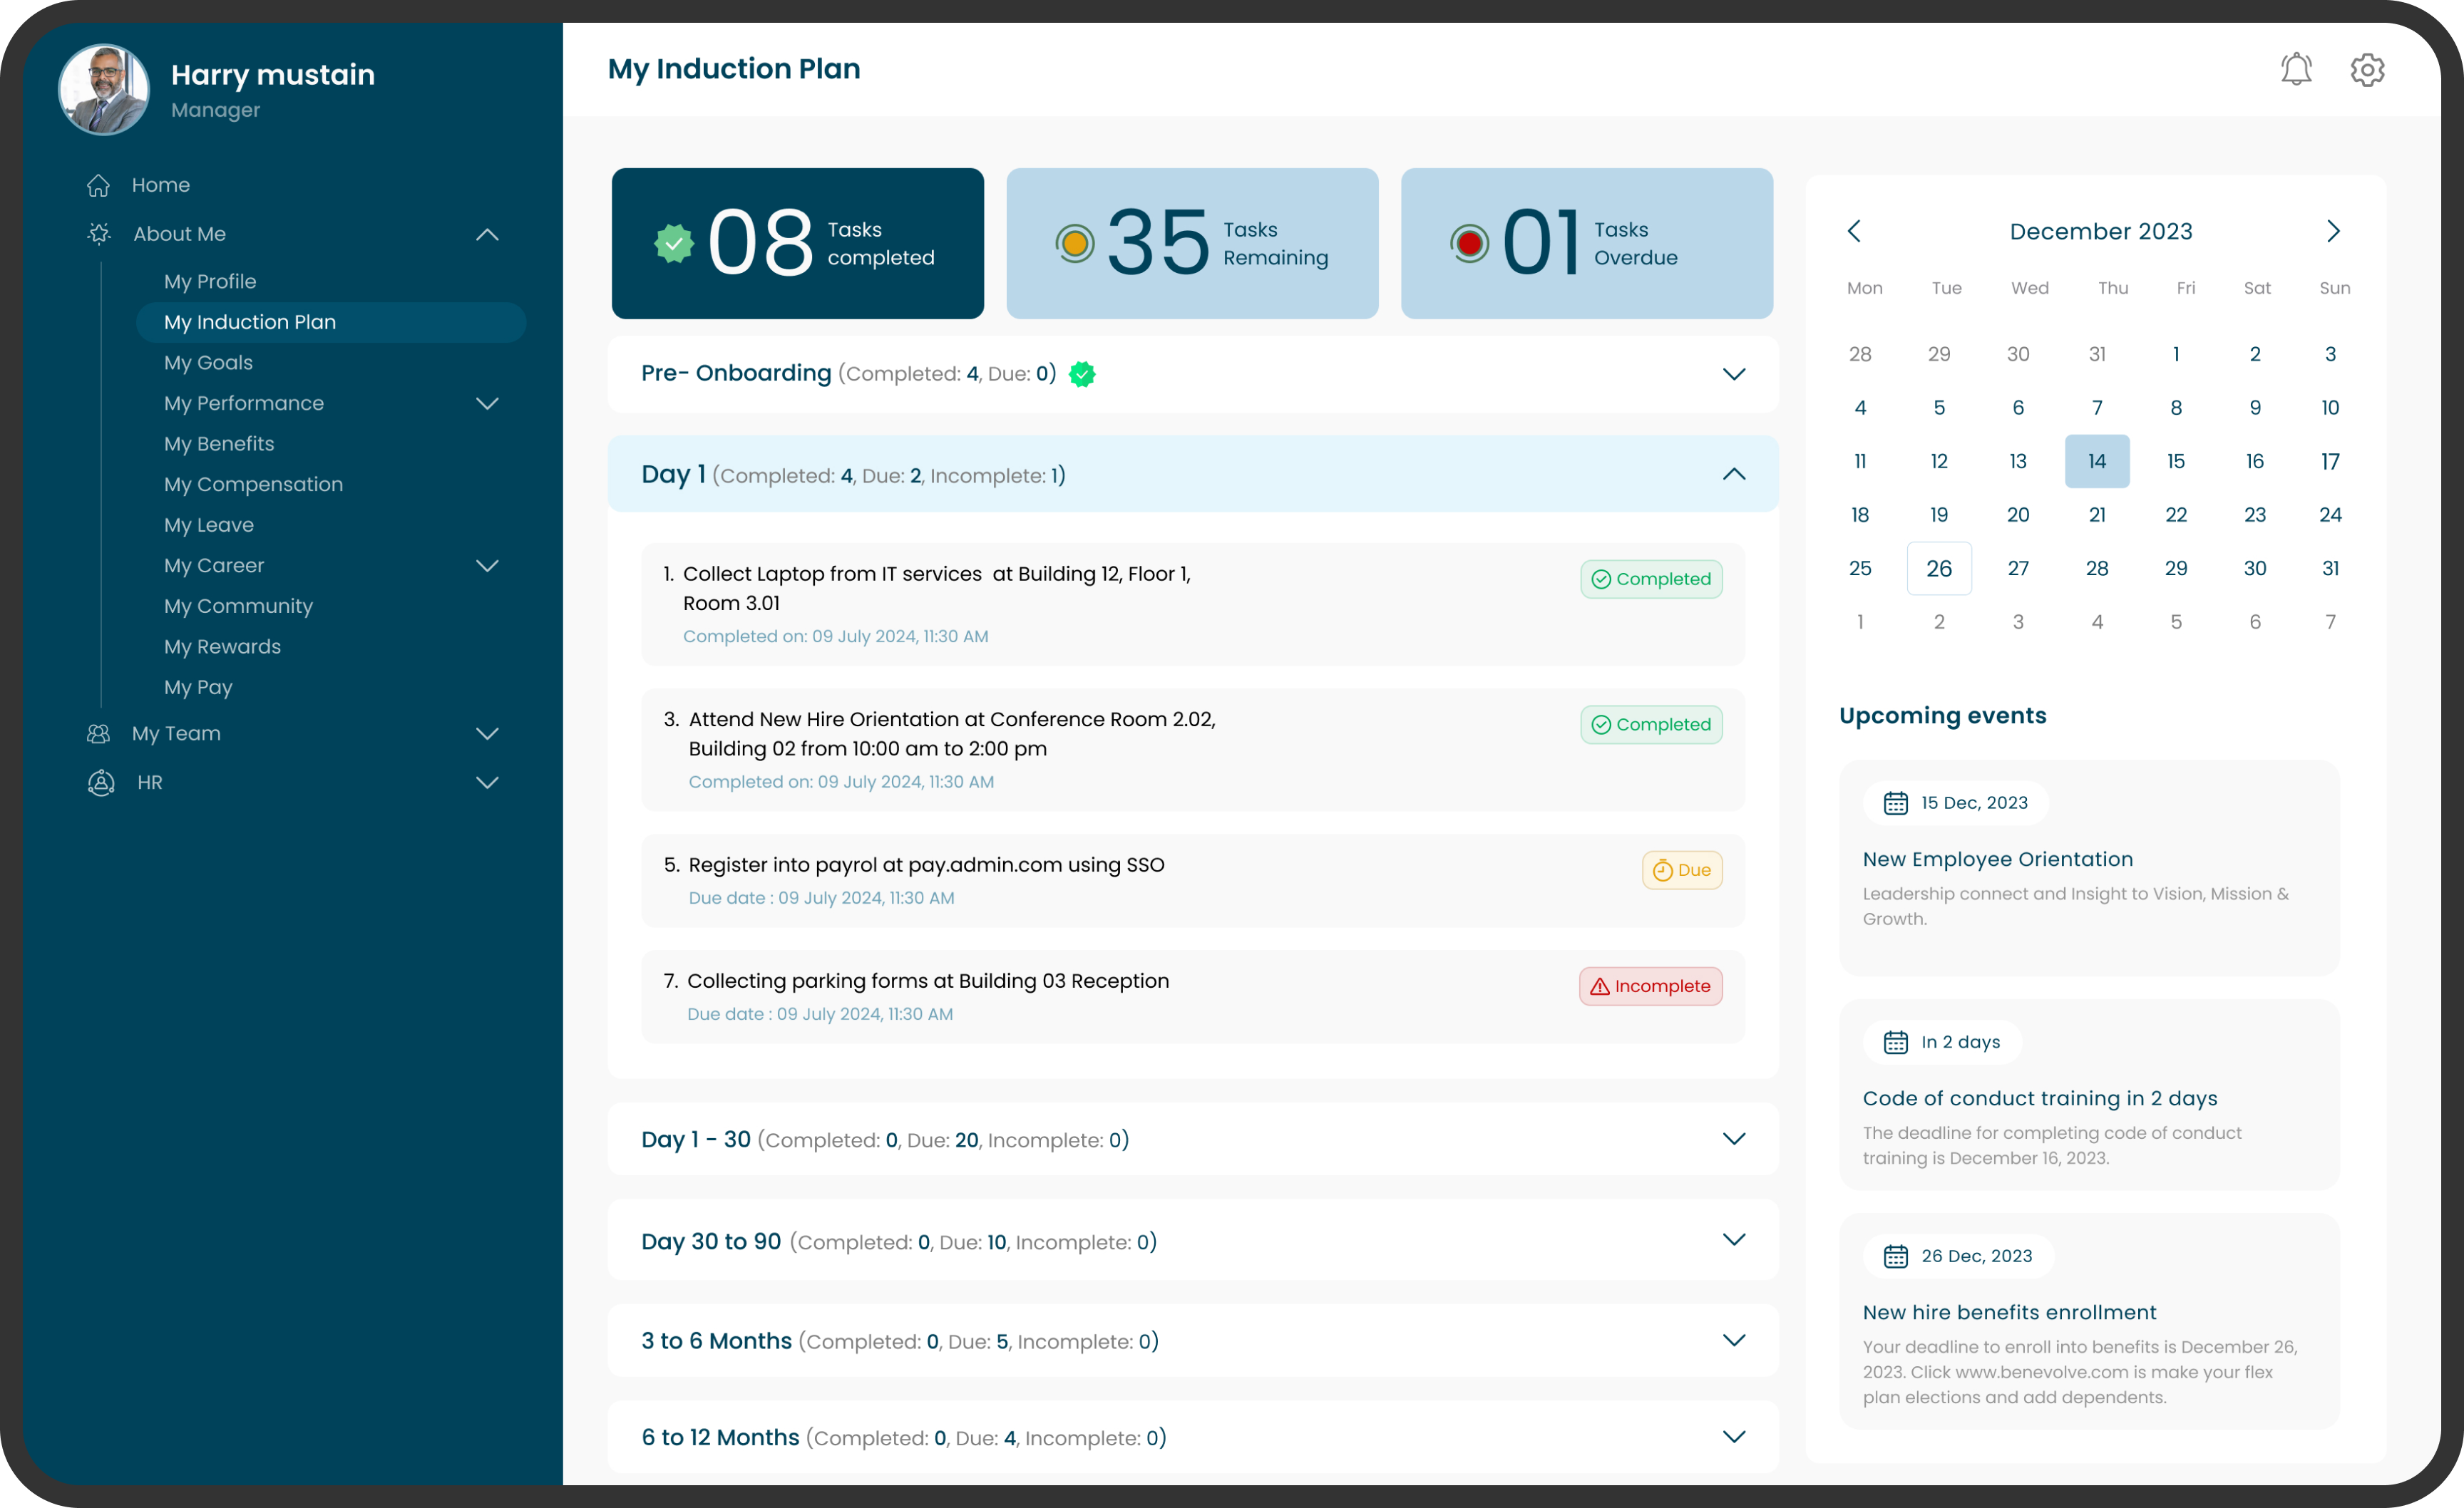Go to next calendar month
Image resolution: width=2464 pixels, height=1508 pixels.
(2333, 231)
